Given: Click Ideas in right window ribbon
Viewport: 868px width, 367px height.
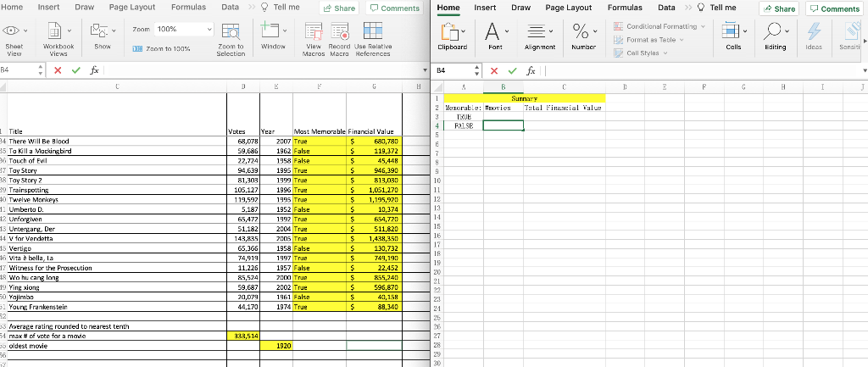Looking at the screenshot, I should [x=814, y=36].
